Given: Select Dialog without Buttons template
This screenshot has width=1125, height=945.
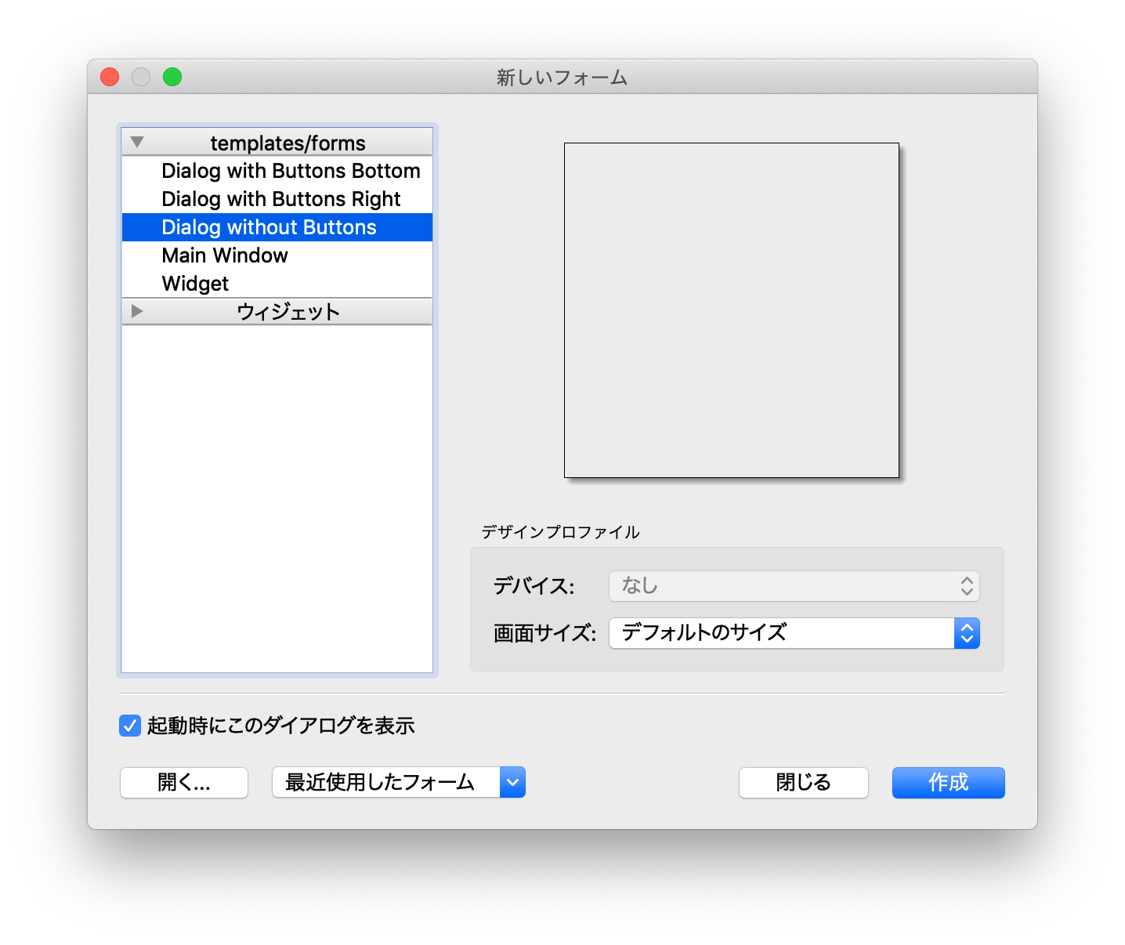Looking at the screenshot, I should (x=277, y=227).
